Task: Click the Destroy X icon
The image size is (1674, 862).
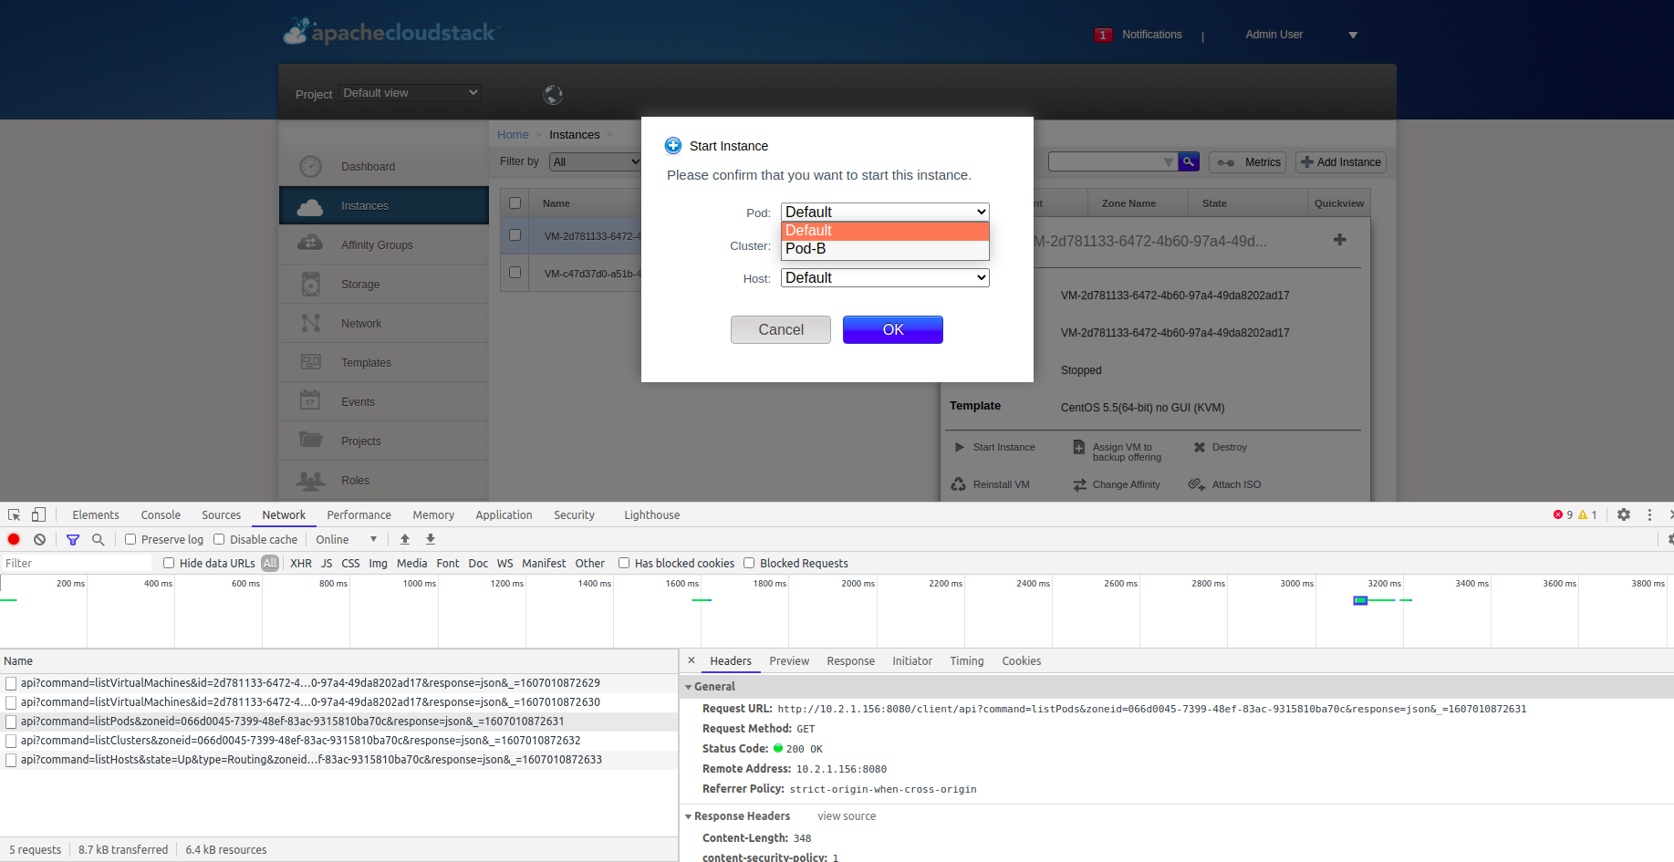Action: pos(1200,447)
